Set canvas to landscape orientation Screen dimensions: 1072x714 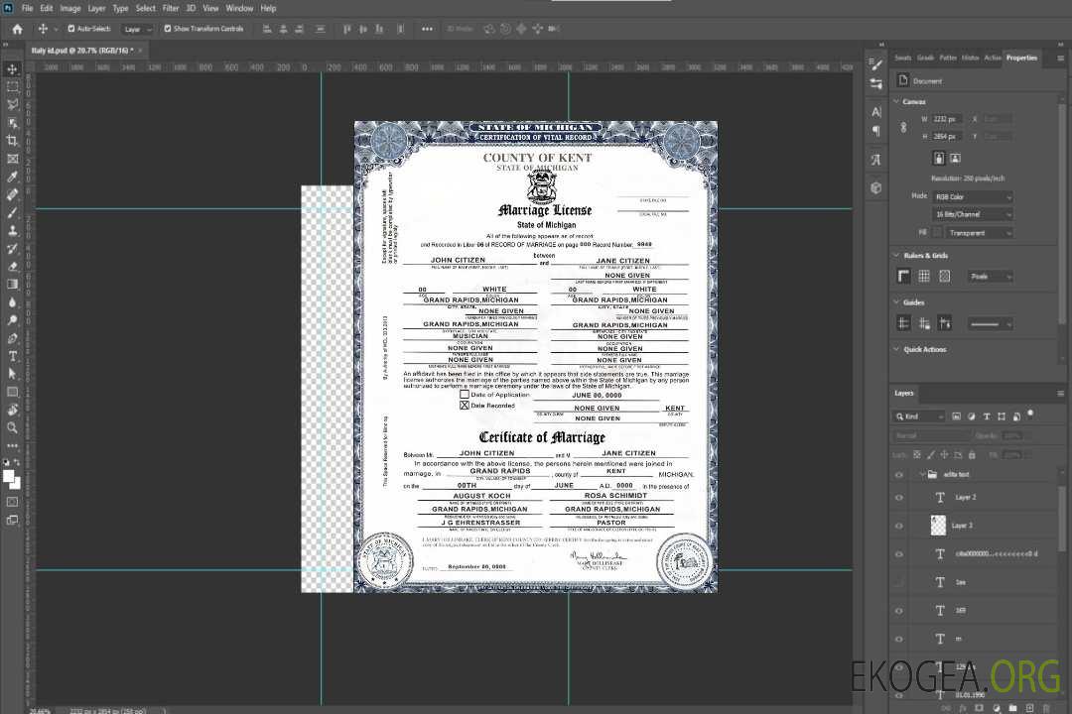(955, 158)
